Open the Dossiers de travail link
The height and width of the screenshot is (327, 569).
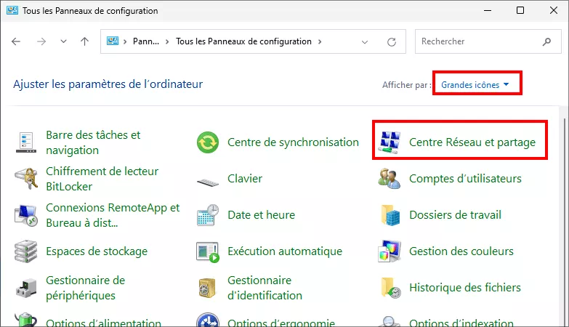[x=455, y=215]
